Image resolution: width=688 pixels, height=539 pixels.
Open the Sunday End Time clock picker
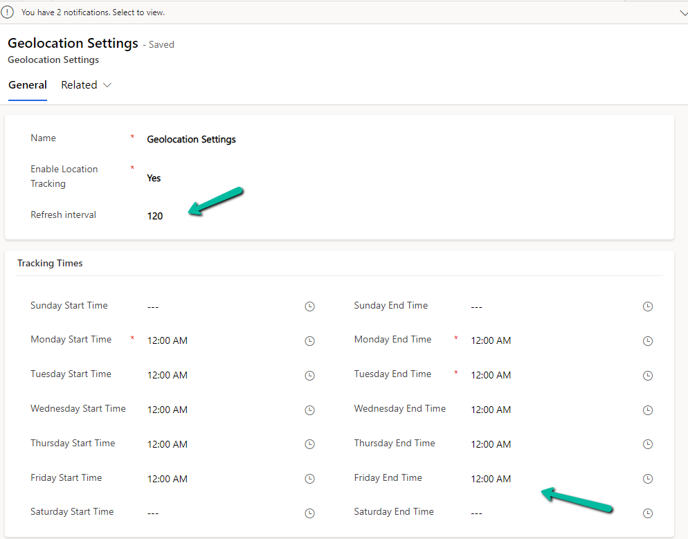647,307
